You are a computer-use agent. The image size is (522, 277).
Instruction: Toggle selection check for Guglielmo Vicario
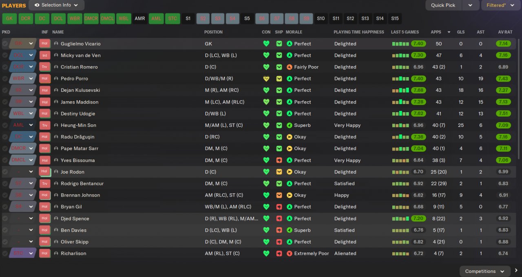[x=5, y=44]
